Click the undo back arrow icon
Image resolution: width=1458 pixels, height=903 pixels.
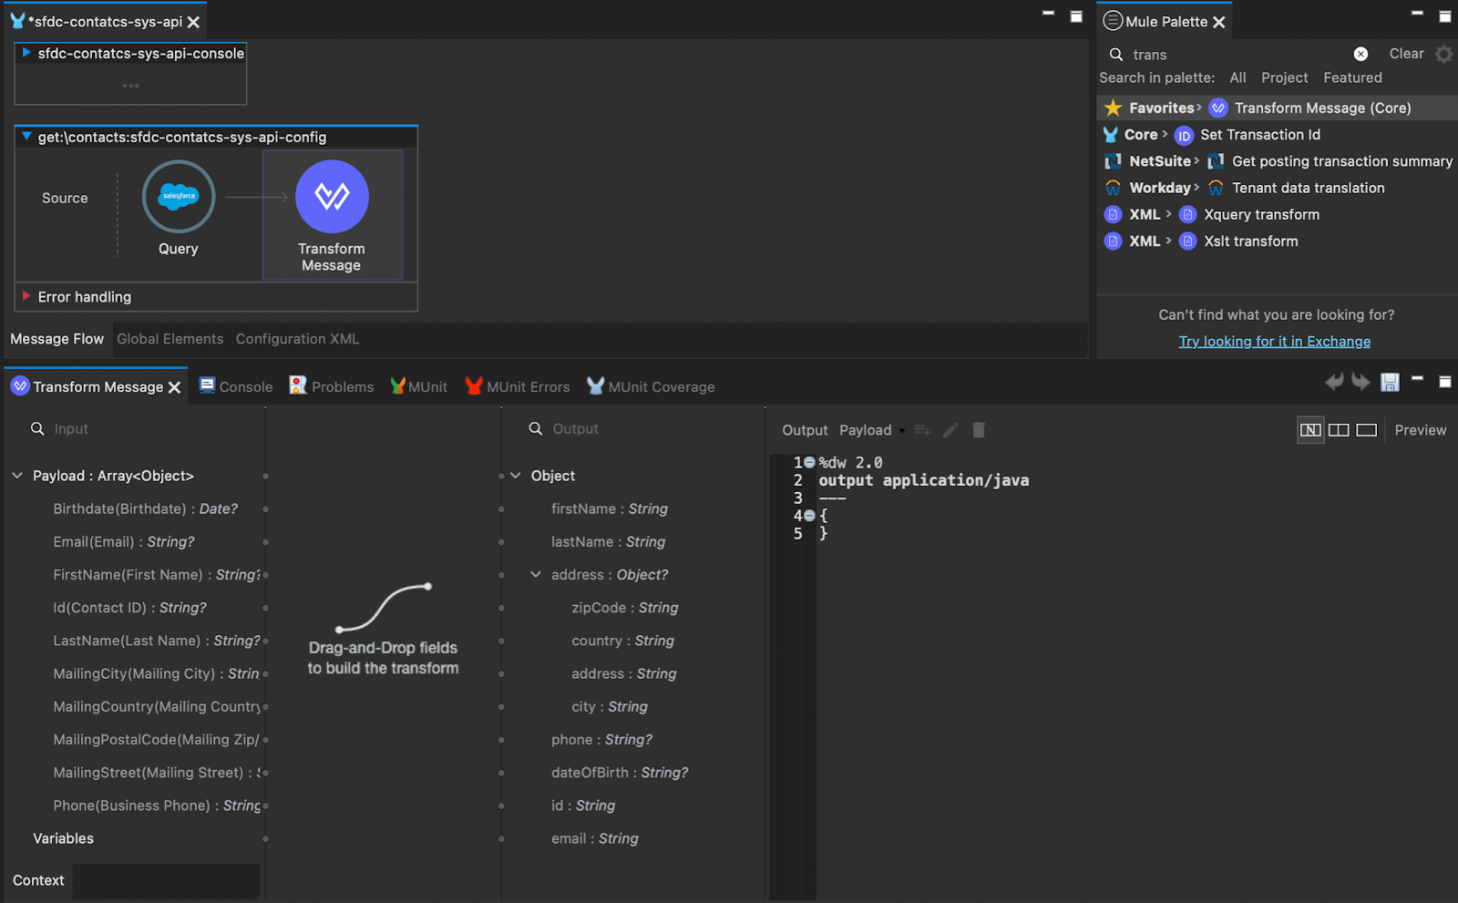pos(1334,382)
